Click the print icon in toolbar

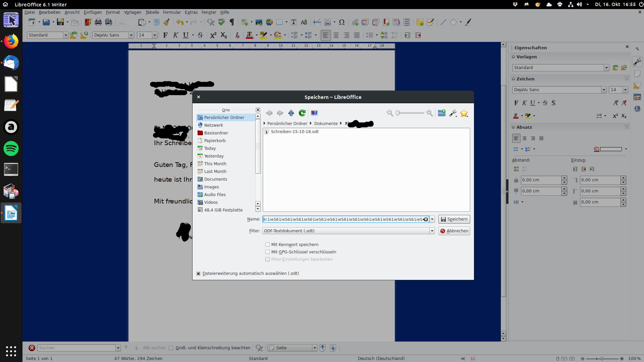point(98,22)
